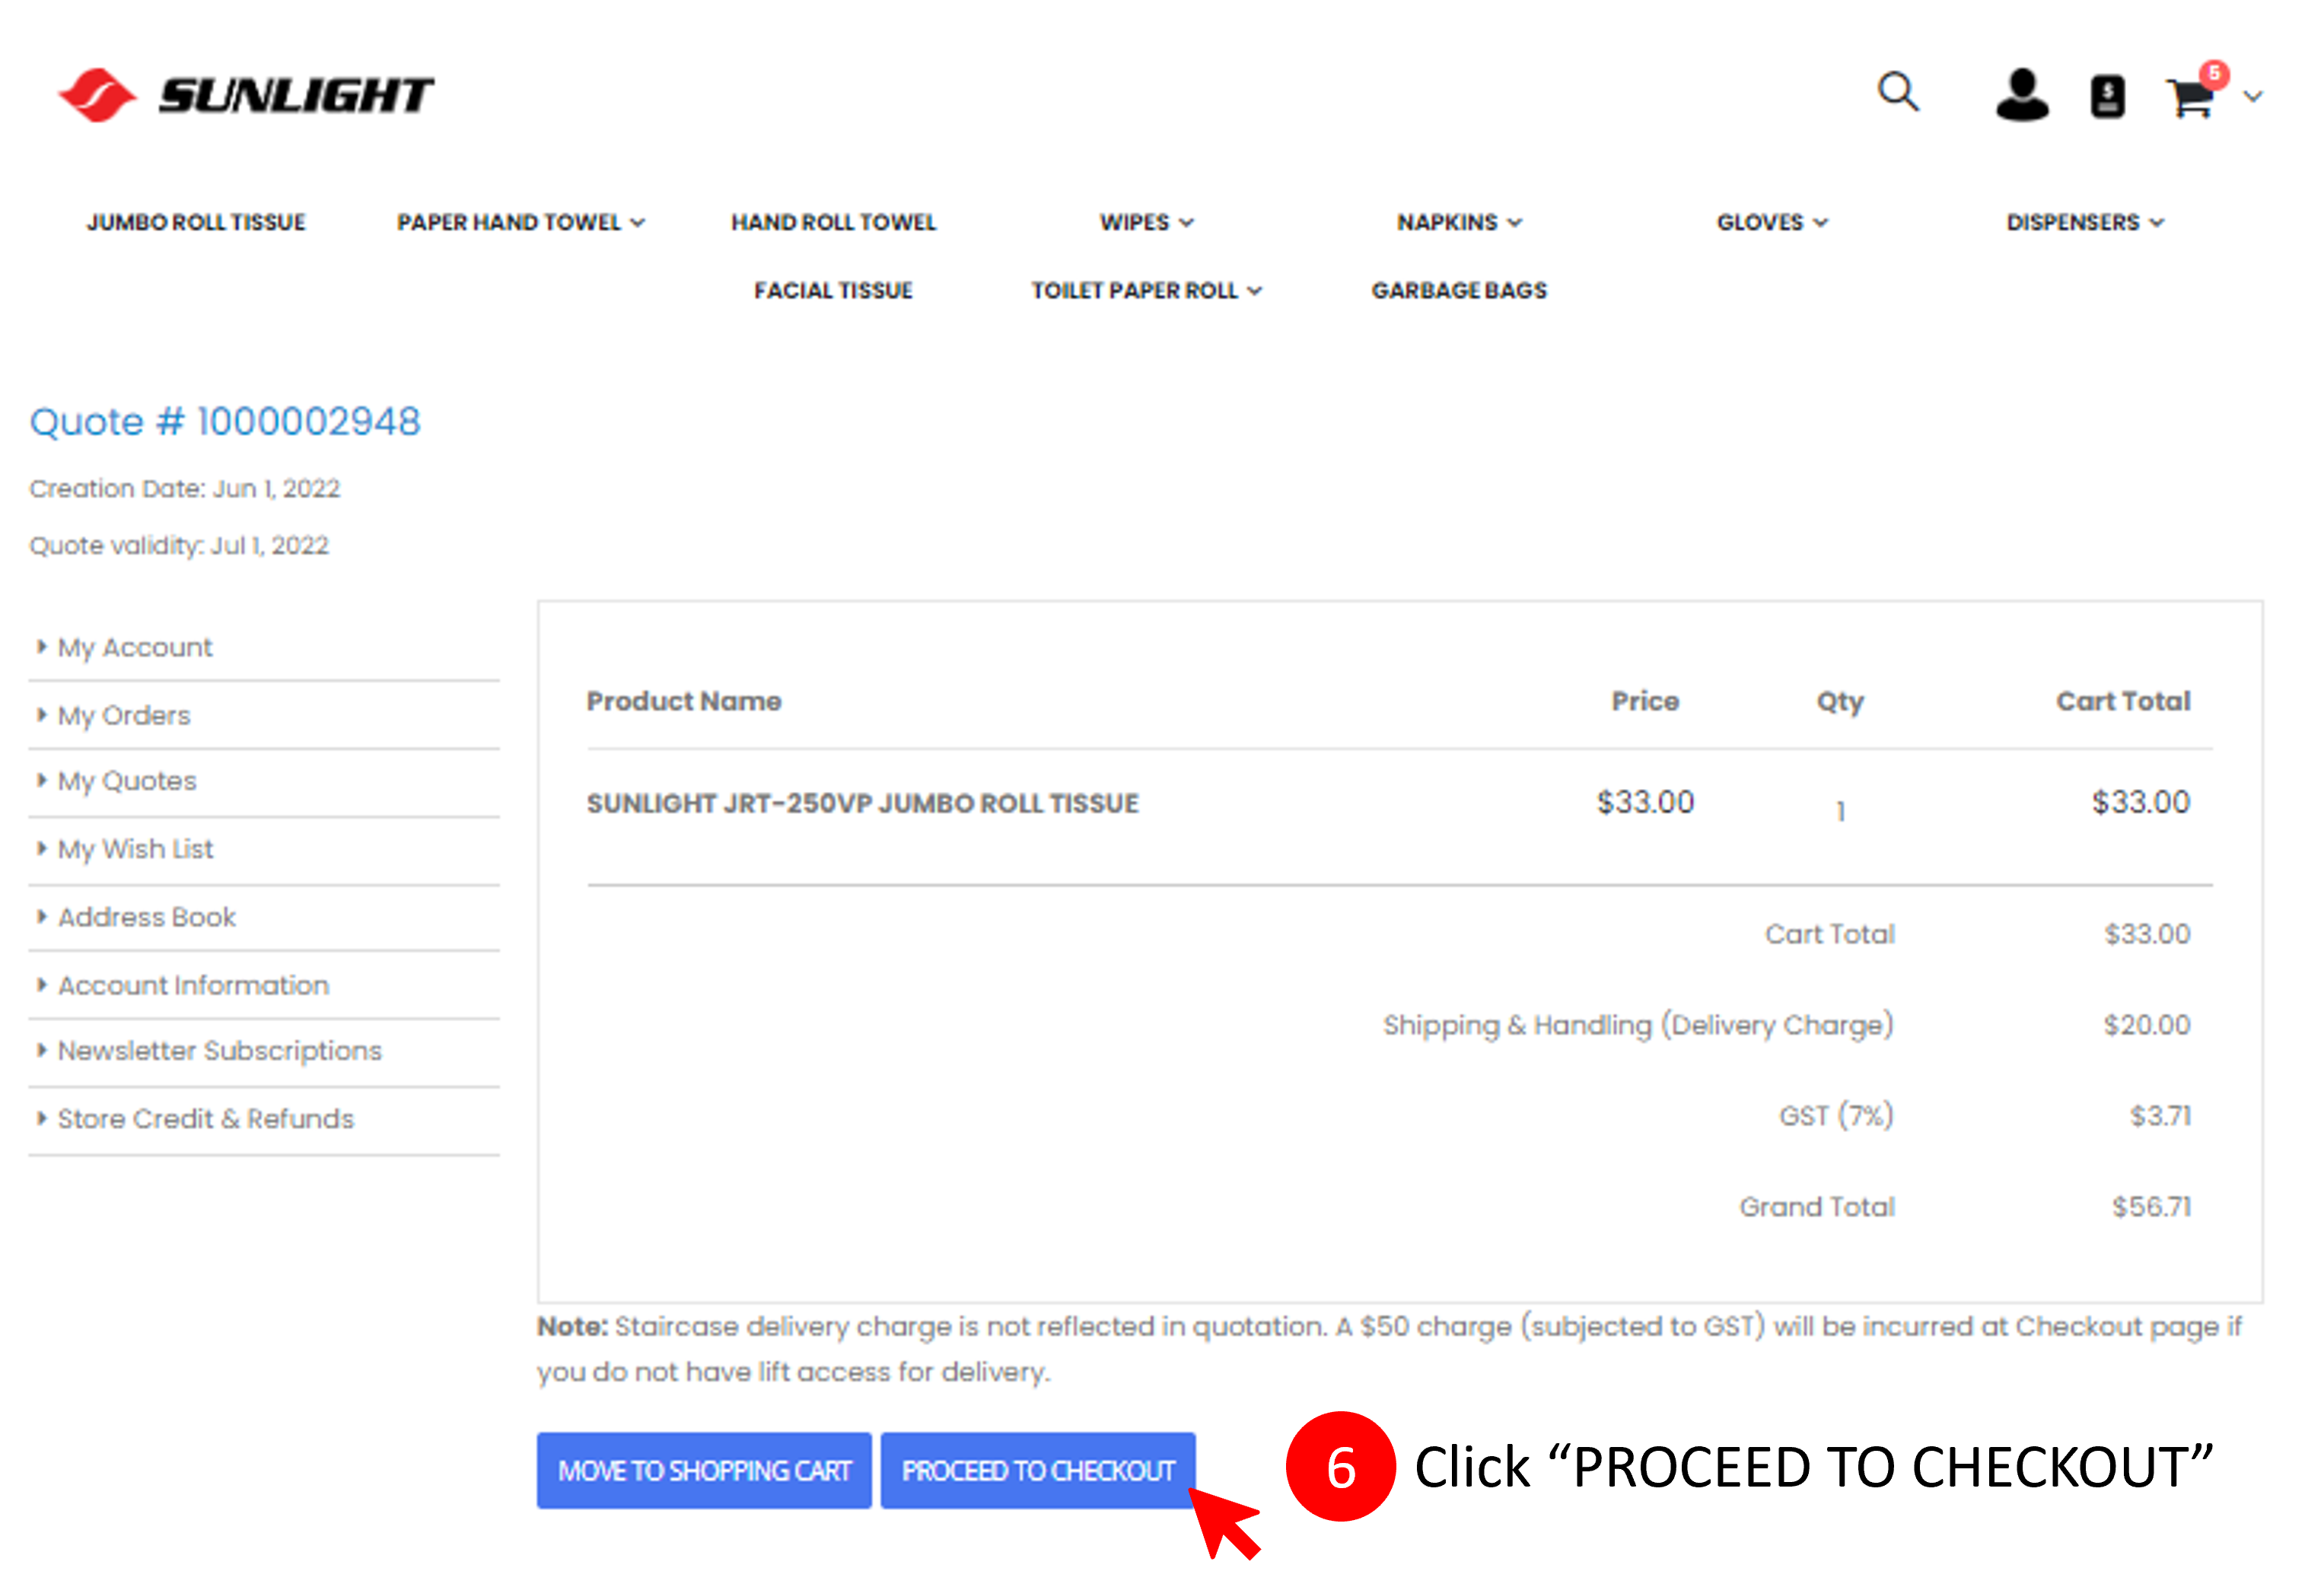Open Jumbo Roll Tissue category
This screenshot has height=1587, width=2324.
coord(196,222)
